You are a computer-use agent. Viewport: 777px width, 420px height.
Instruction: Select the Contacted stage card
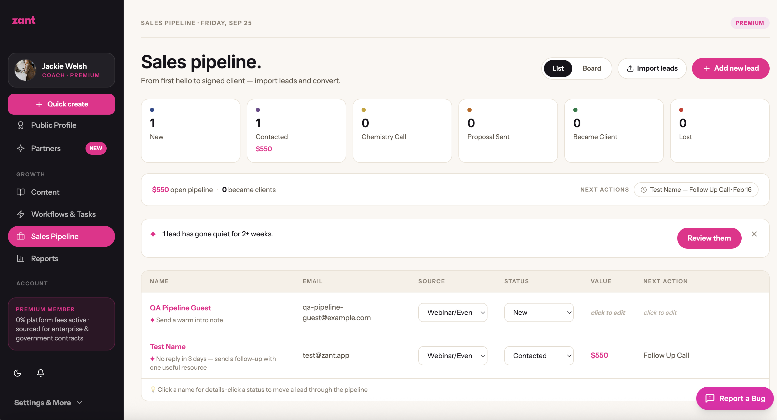click(x=296, y=131)
